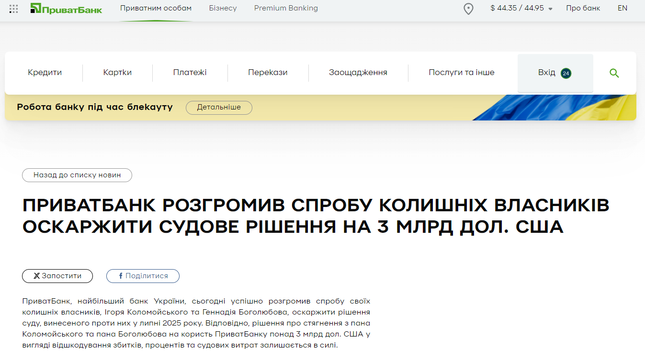Click the Детальніше button in the banner
The height and width of the screenshot is (359, 645).
click(x=219, y=108)
